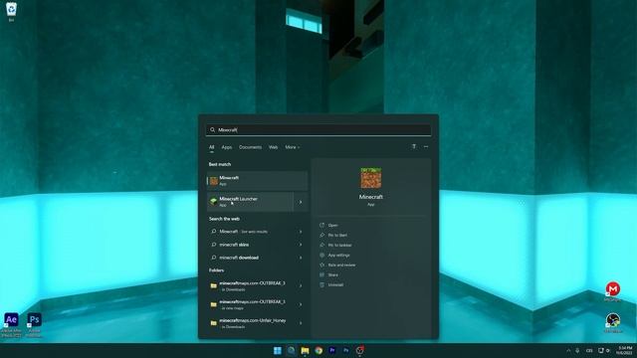Click the Minecraft Launcher result icon
Viewport: 637px width, 358px height.
click(214, 202)
